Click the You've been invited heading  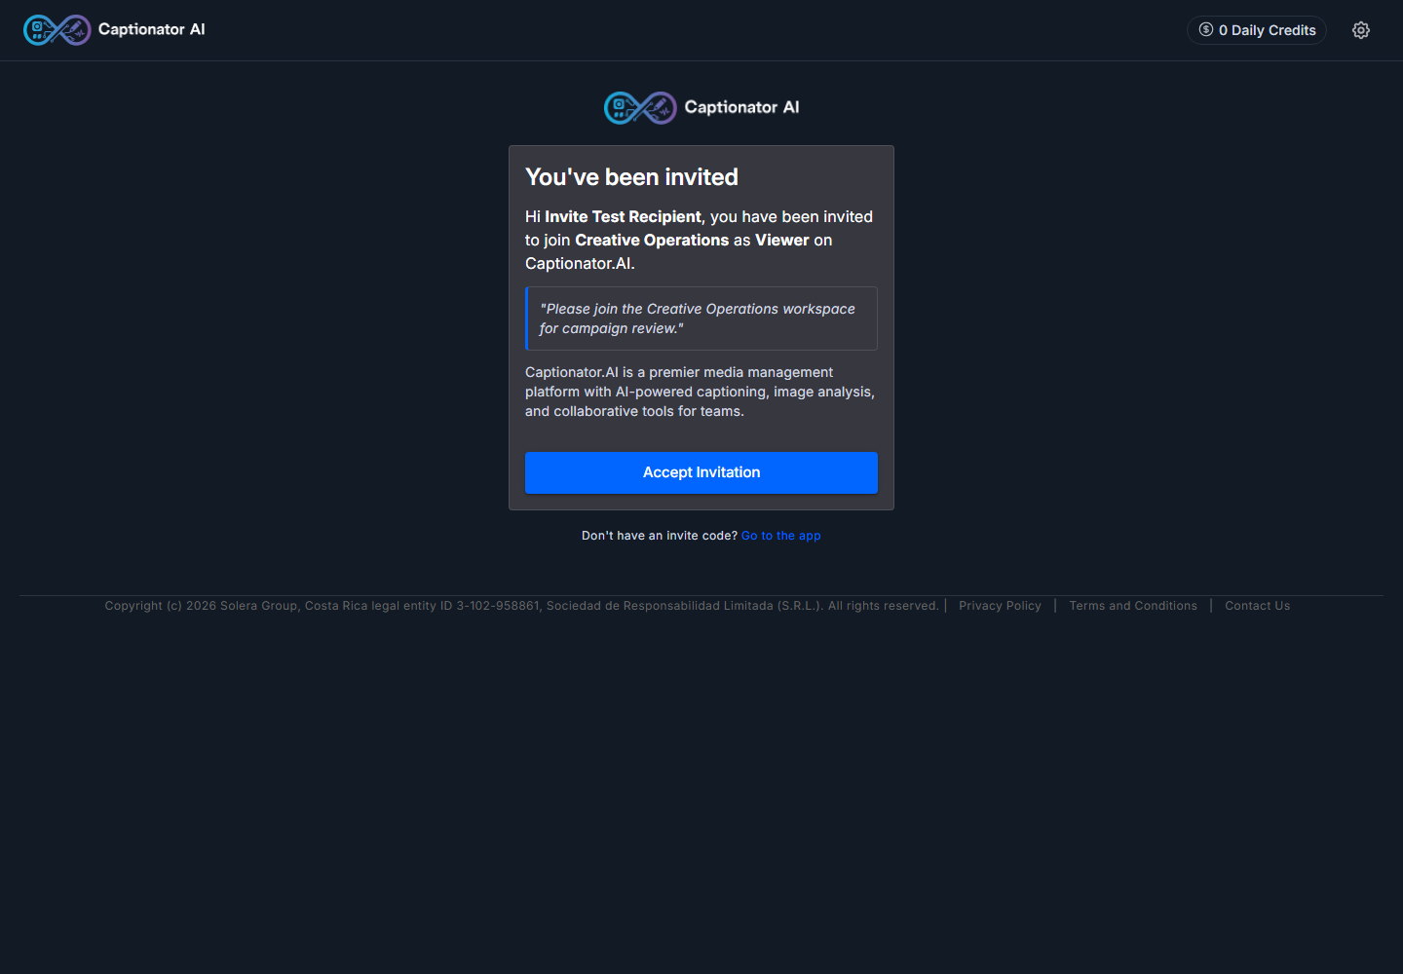pyautogui.click(x=631, y=177)
